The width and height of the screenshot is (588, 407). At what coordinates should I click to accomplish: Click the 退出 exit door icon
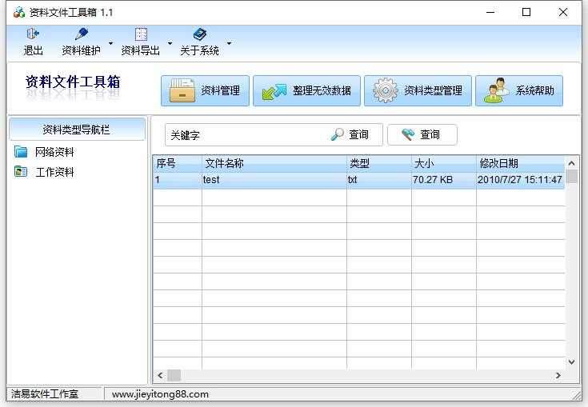coord(33,34)
